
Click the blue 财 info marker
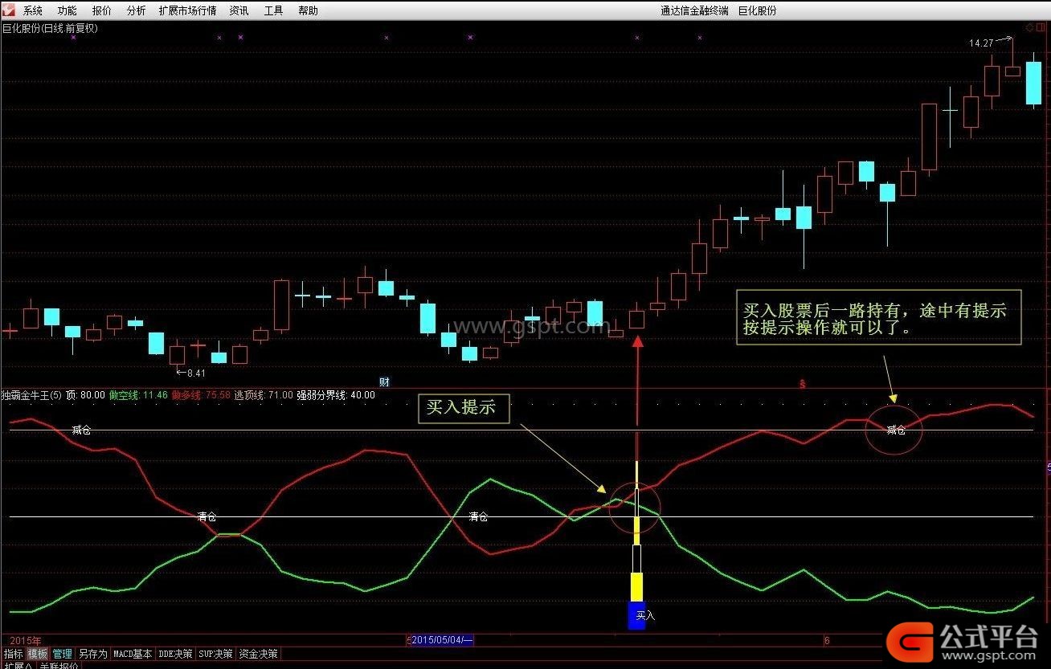(384, 382)
